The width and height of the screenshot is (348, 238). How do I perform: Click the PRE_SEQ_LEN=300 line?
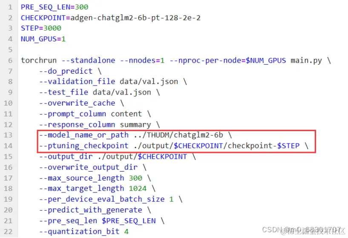55,7
